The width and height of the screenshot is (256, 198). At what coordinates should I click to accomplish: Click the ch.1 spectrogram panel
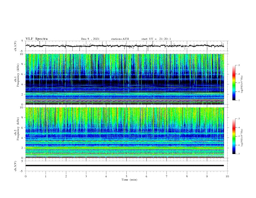coord(125,79)
